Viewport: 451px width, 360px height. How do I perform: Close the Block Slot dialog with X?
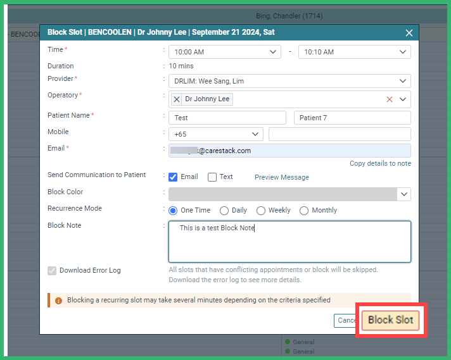(x=409, y=33)
